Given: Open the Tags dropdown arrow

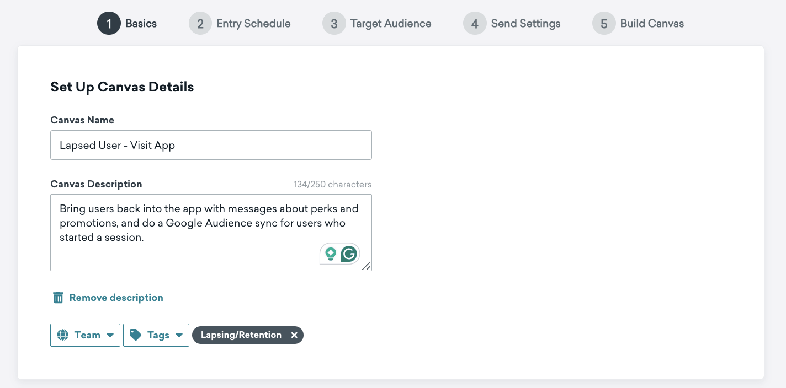Looking at the screenshot, I should click(x=179, y=335).
